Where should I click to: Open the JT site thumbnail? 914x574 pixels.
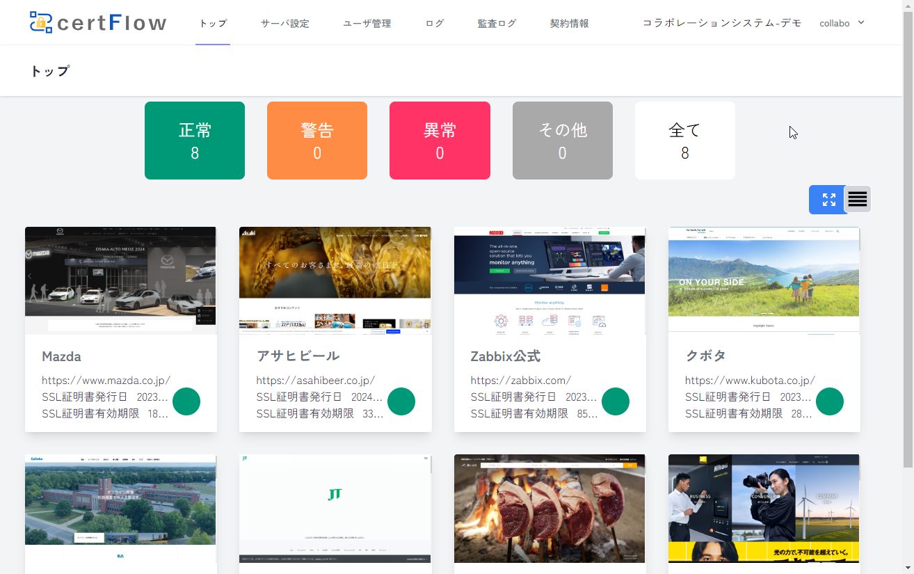[335, 509]
